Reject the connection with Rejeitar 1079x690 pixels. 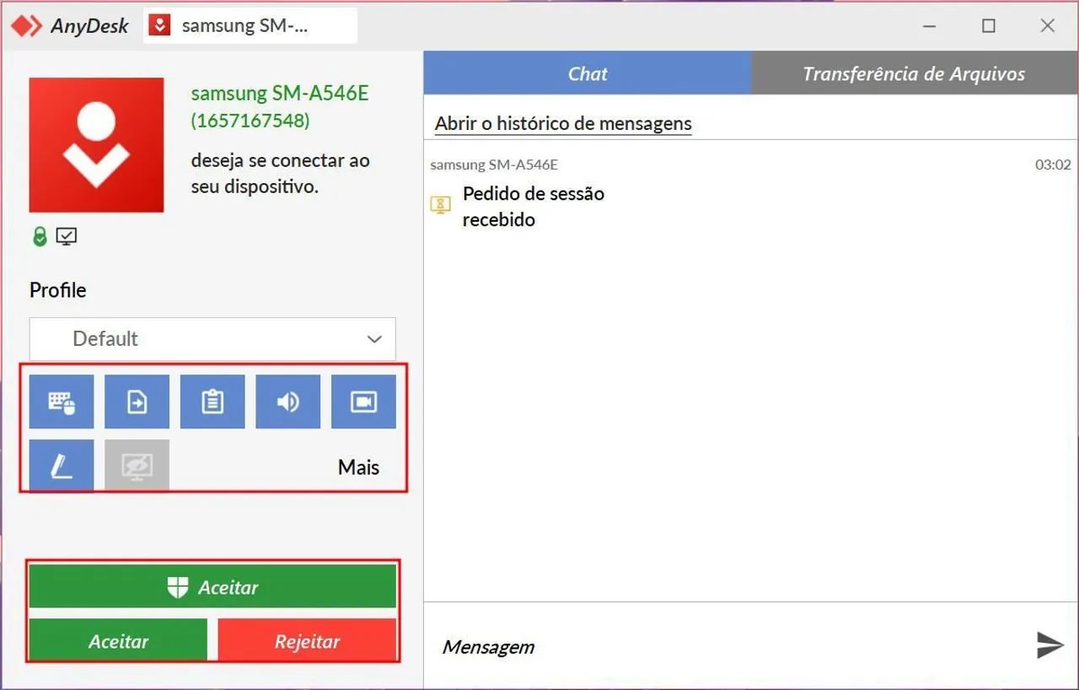click(x=307, y=641)
